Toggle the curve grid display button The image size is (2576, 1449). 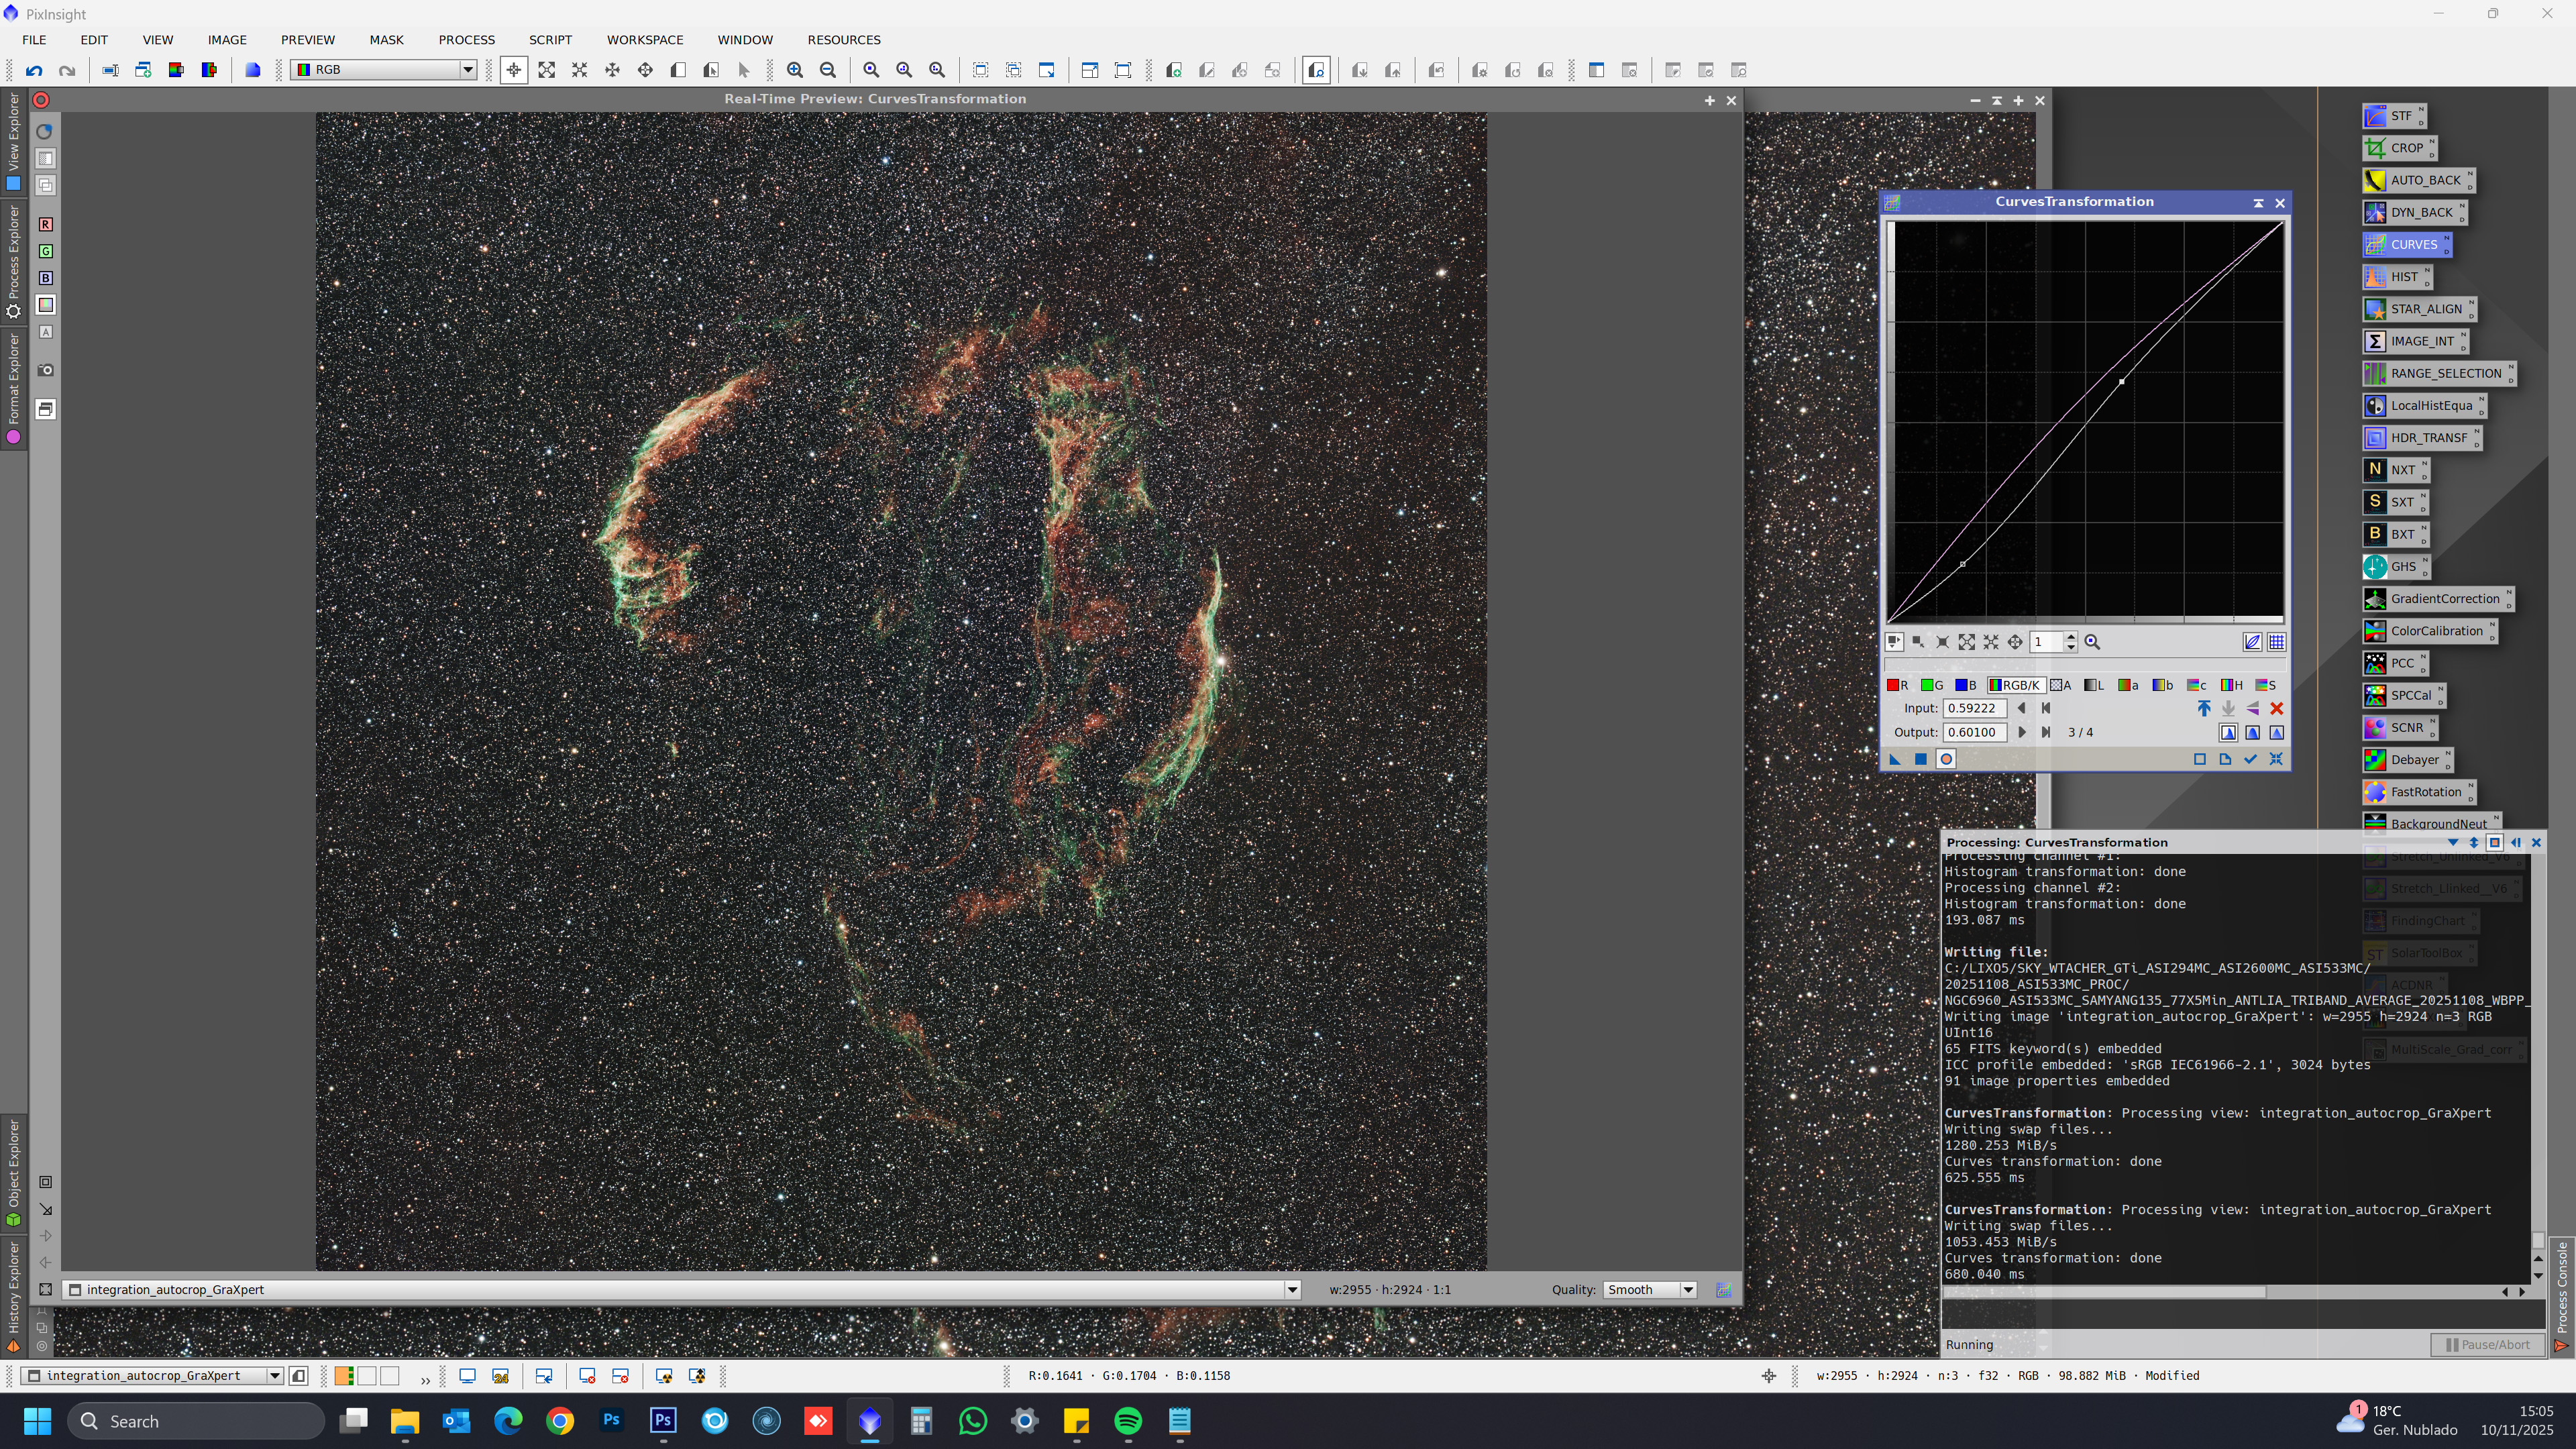pyautogui.click(x=2277, y=642)
